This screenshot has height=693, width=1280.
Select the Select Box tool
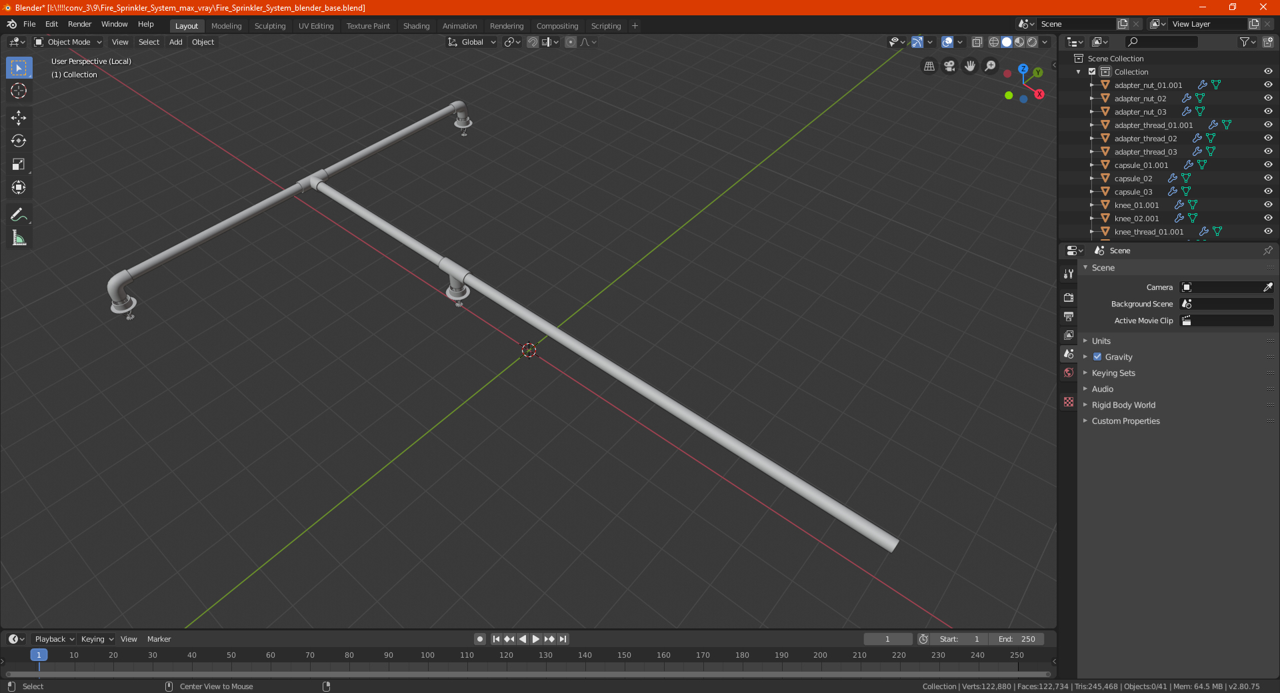point(19,68)
